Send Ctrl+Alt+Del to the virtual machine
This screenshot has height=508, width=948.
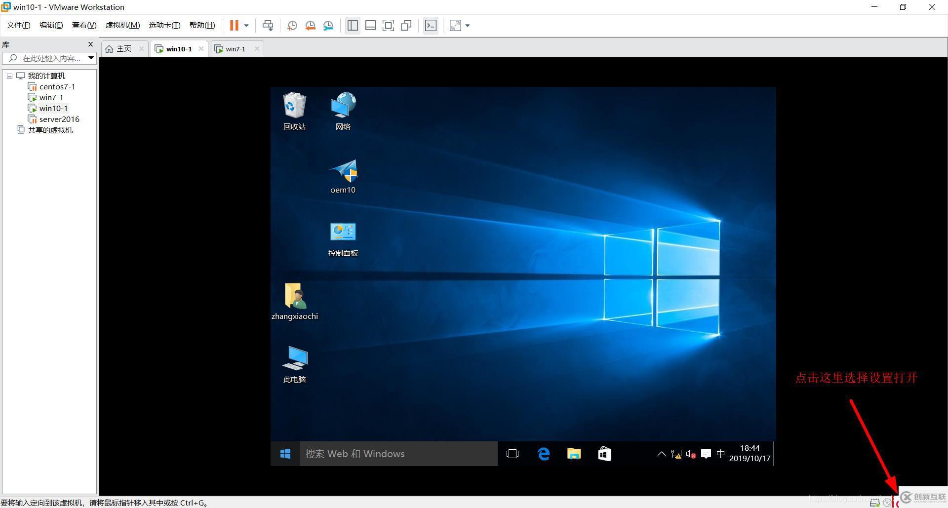[x=268, y=26]
